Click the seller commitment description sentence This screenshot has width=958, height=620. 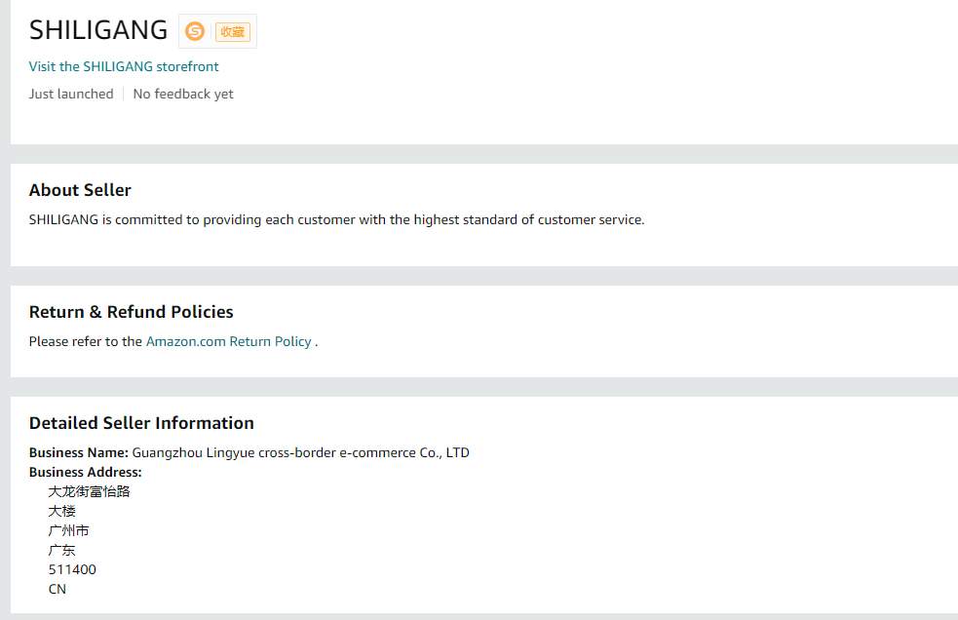coord(336,219)
